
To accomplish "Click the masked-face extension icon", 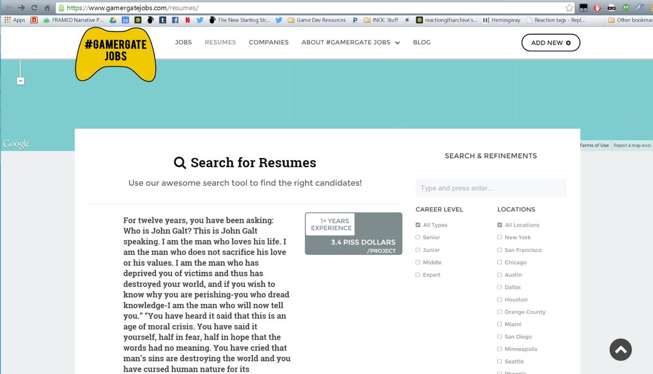I will [x=612, y=8].
